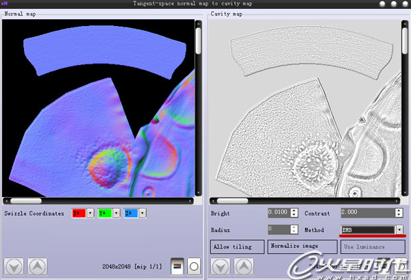
Task: Open the Y+ swizzle coordinate dropdown
Action: 116,213
